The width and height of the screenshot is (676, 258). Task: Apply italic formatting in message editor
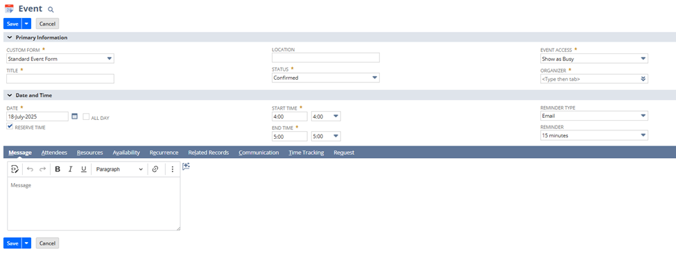pos(71,169)
